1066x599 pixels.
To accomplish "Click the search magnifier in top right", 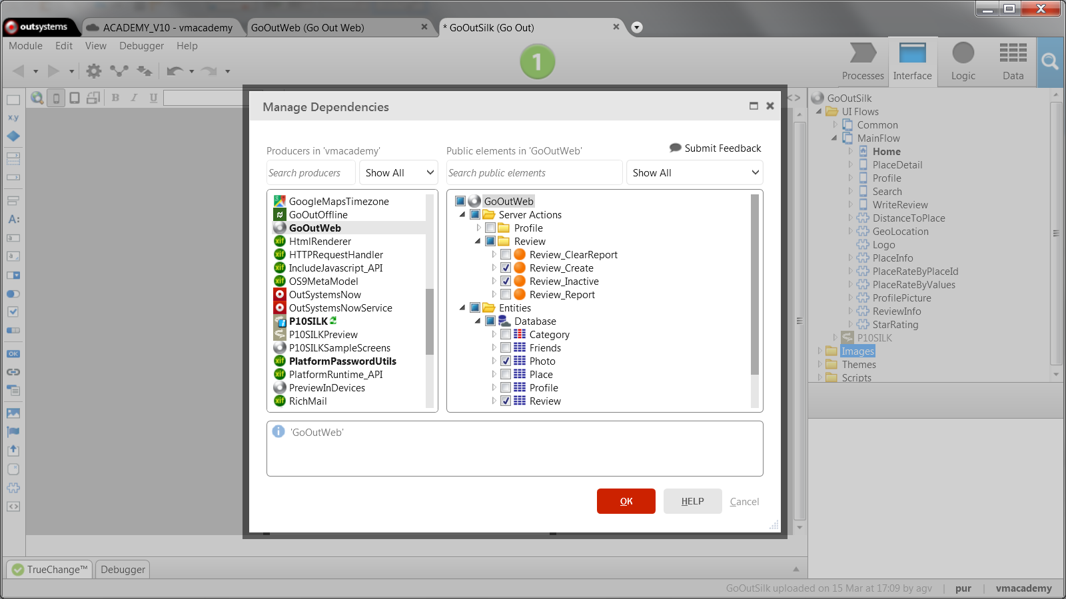I will [x=1050, y=62].
